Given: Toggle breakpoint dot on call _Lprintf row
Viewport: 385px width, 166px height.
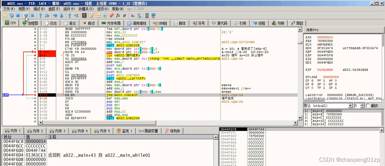Looking at the screenshot, I should click(x=35, y=78).
